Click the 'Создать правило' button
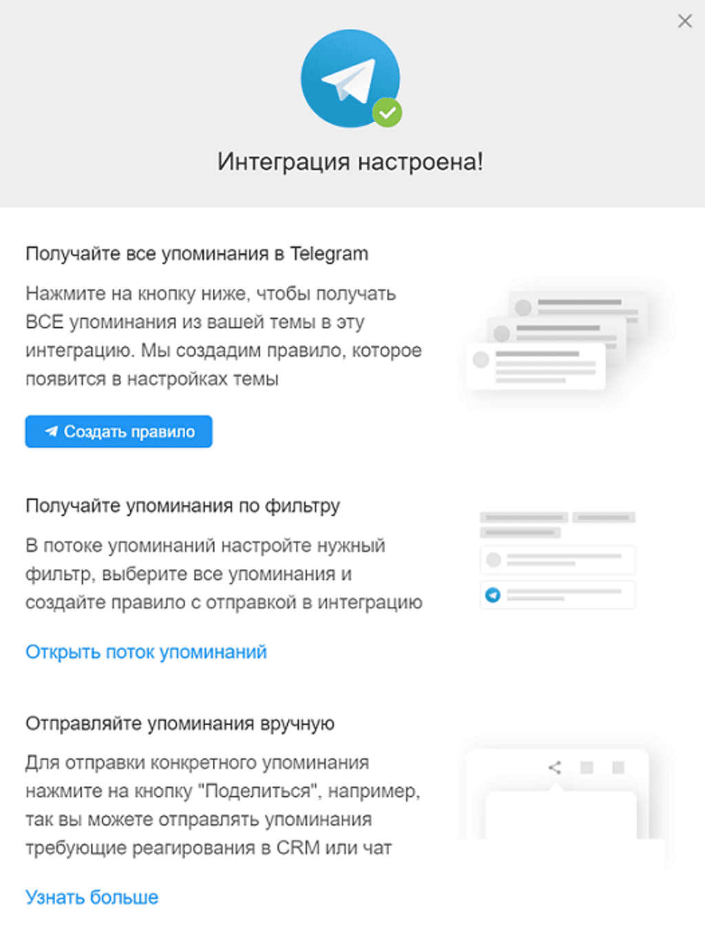This screenshot has height=938, width=705. (x=118, y=432)
